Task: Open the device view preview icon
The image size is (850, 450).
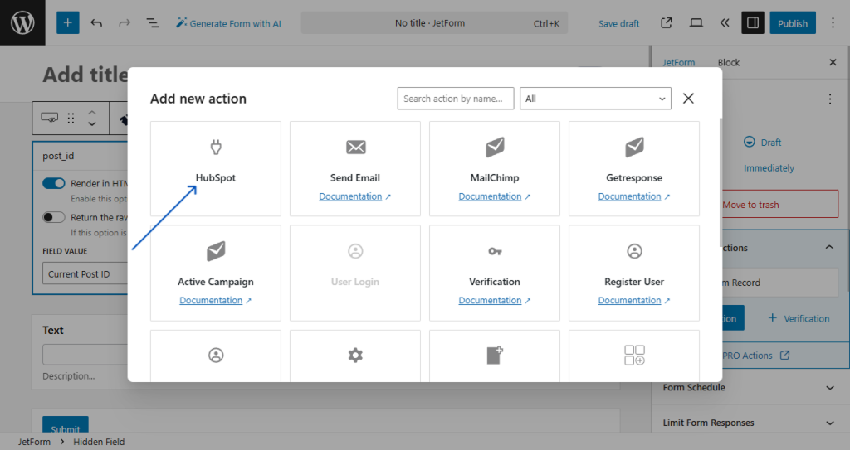Action: [696, 22]
